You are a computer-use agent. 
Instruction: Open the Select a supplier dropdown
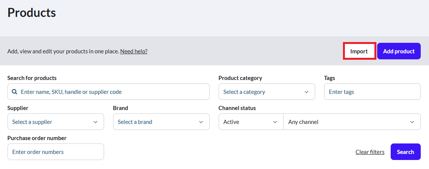click(56, 122)
